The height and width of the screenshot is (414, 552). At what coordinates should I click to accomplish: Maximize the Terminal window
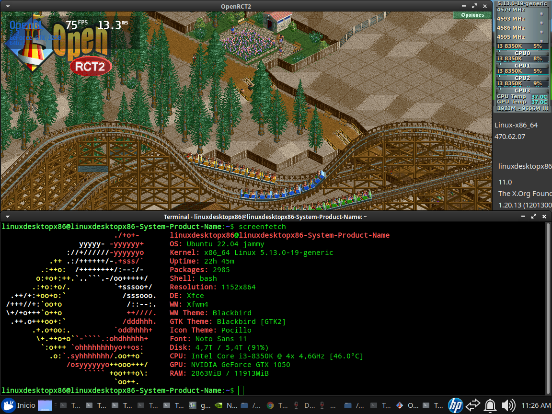coord(534,217)
